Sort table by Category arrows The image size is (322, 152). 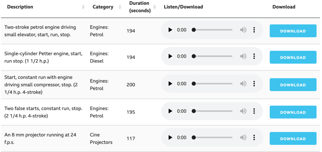(x=120, y=7)
